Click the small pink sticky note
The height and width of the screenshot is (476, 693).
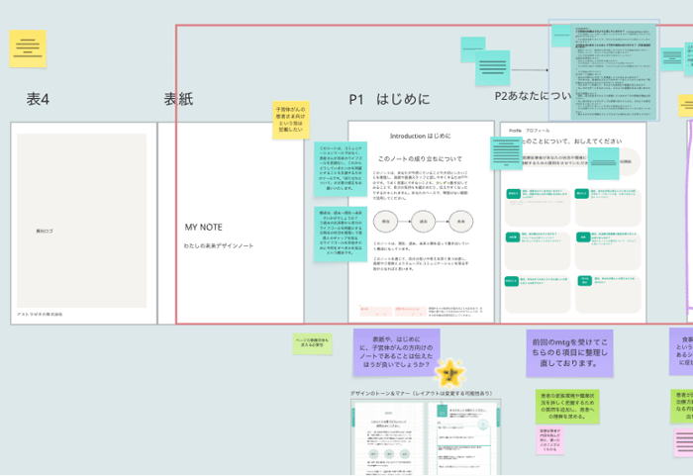[550, 437]
